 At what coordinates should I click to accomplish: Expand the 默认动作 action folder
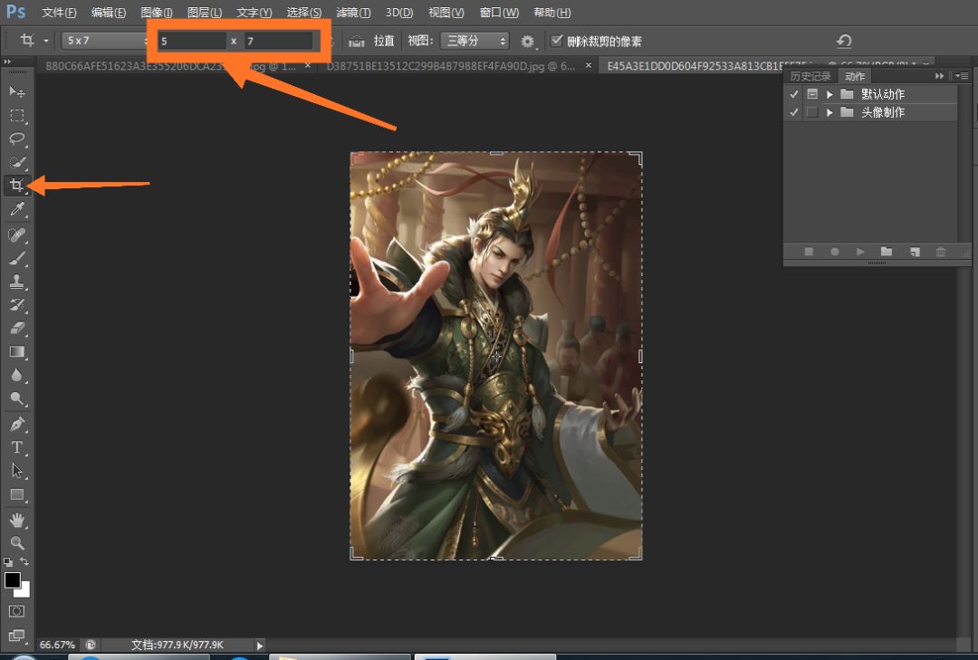[829, 94]
